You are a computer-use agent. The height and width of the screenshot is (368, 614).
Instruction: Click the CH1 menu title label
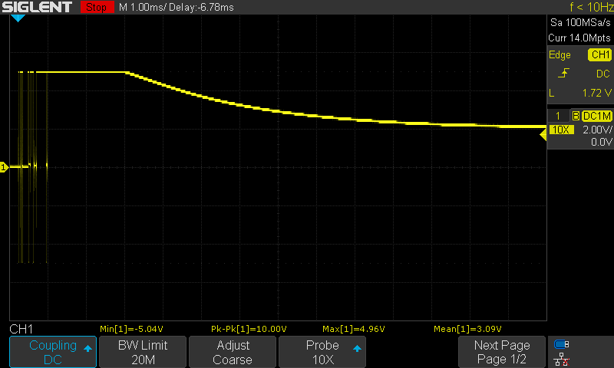click(x=21, y=329)
